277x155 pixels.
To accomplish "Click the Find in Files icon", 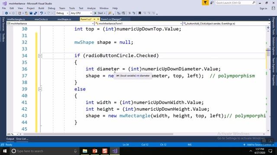I will pos(110,13).
